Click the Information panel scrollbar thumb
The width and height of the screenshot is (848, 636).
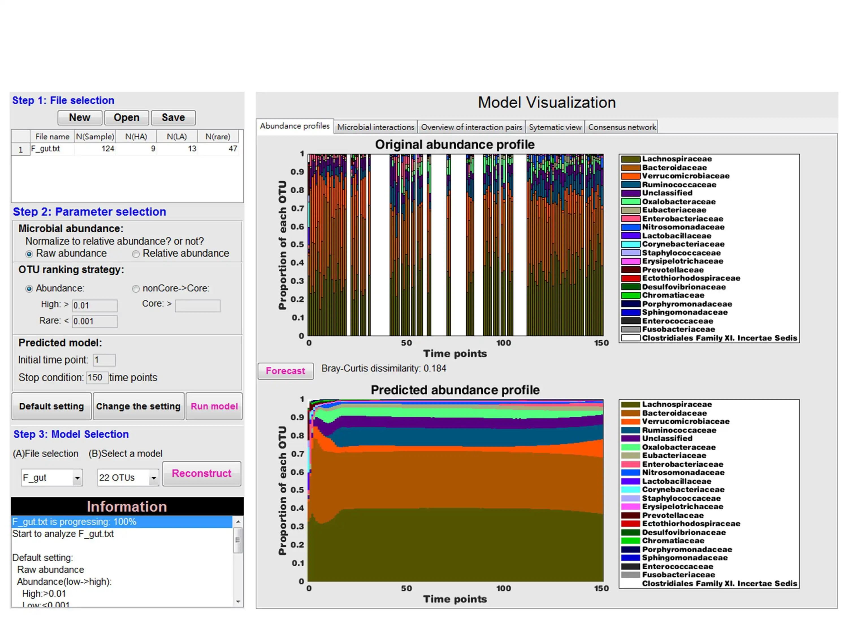[x=238, y=540]
